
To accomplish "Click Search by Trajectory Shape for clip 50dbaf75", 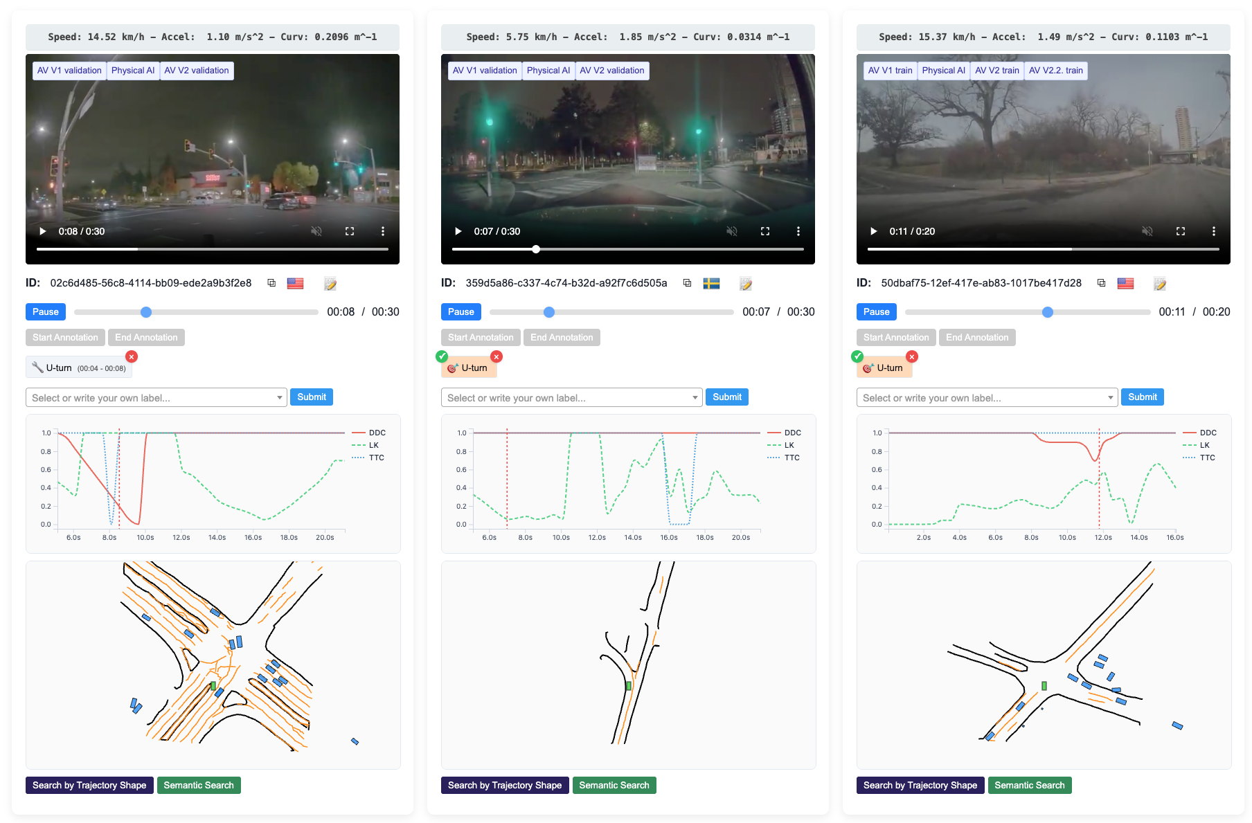I will coord(920,785).
